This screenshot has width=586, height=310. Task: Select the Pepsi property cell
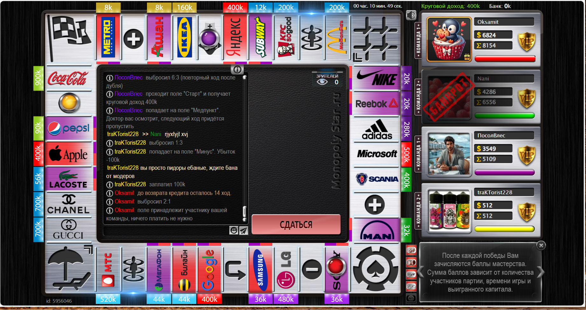tap(69, 128)
